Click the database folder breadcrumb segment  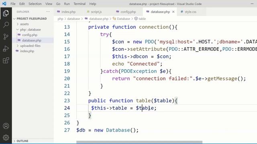click(73, 19)
